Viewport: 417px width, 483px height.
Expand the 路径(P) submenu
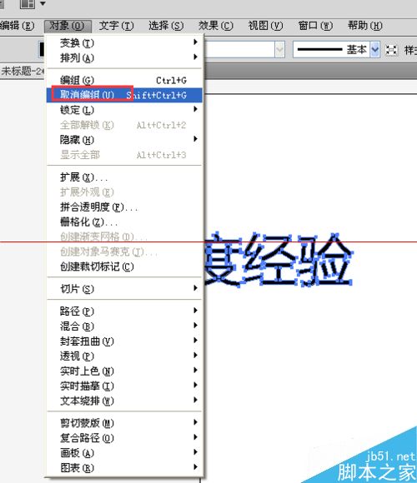124,311
